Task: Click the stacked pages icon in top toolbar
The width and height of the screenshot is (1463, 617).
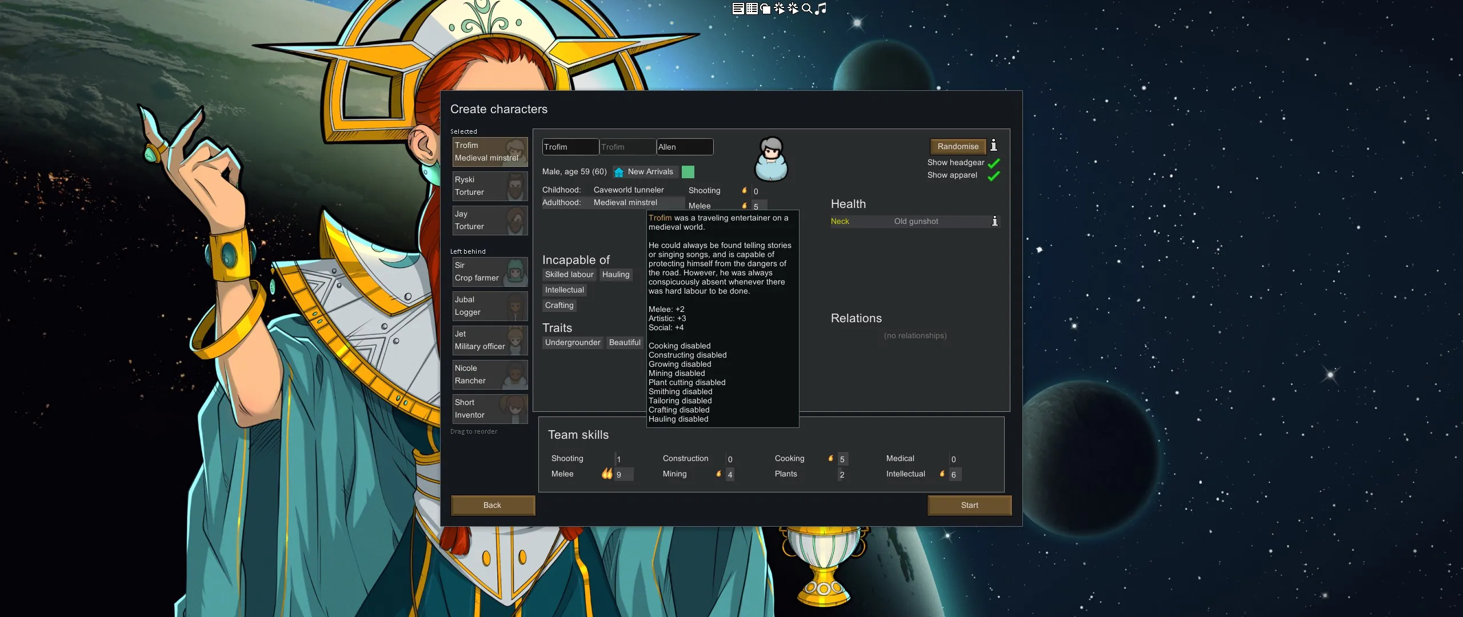Action: [x=765, y=8]
